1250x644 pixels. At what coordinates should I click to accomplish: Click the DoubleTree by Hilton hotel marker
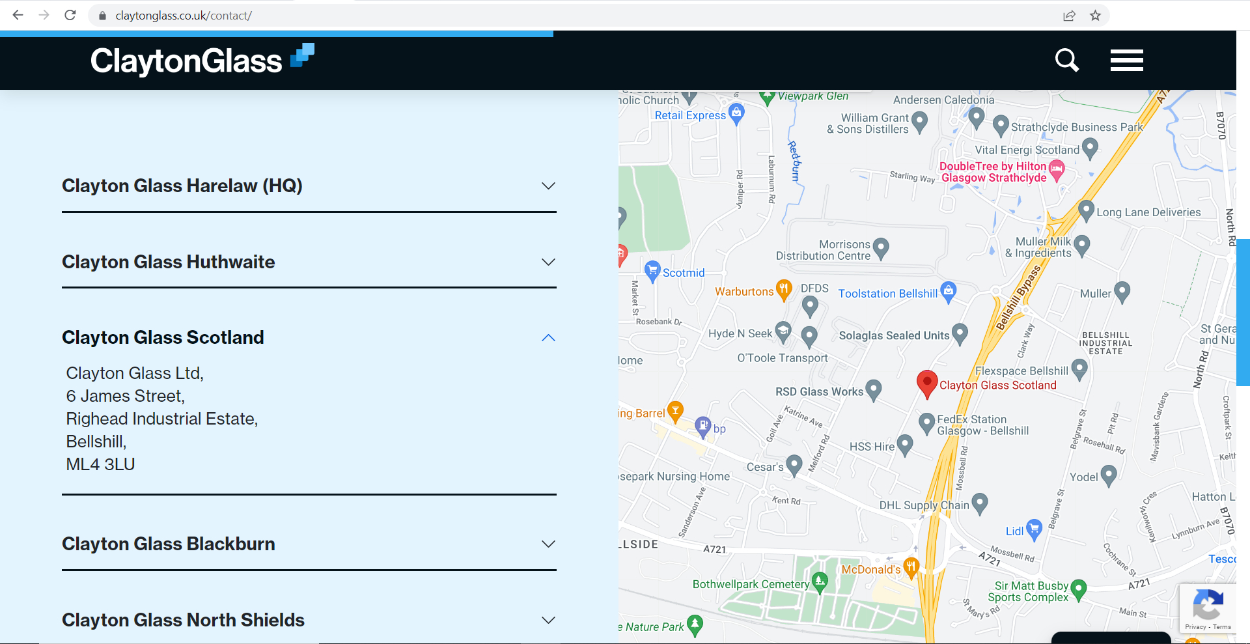click(x=1057, y=171)
